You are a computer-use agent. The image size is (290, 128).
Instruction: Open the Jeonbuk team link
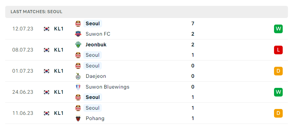coord(96,45)
